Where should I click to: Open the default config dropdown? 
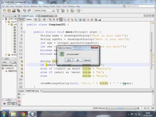click(x=44, y=11)
